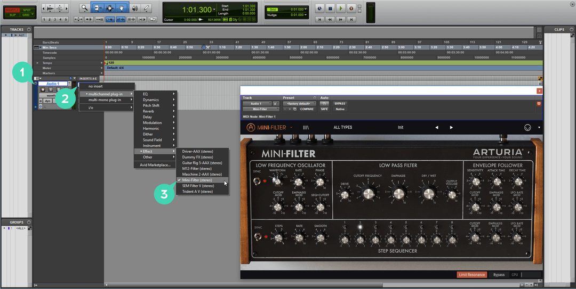This screenshot has height=289, width=576.
Task: Toggle input monitoring on Audio 1 track
Action: 51,89
